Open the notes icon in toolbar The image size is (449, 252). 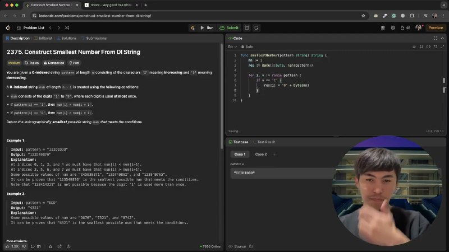[256, 27]
